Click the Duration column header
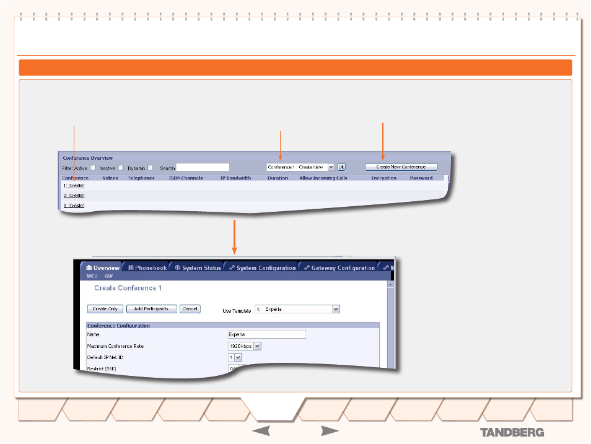591x444 pixels. [x=278, y=178]
